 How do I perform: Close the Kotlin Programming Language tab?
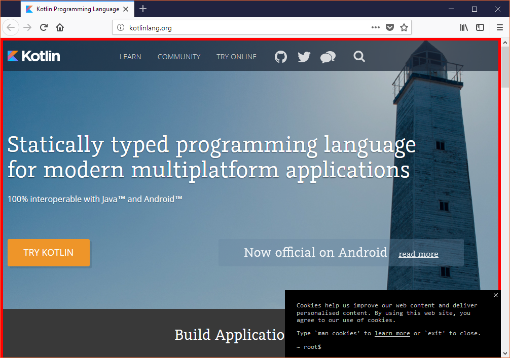(126, 10)
